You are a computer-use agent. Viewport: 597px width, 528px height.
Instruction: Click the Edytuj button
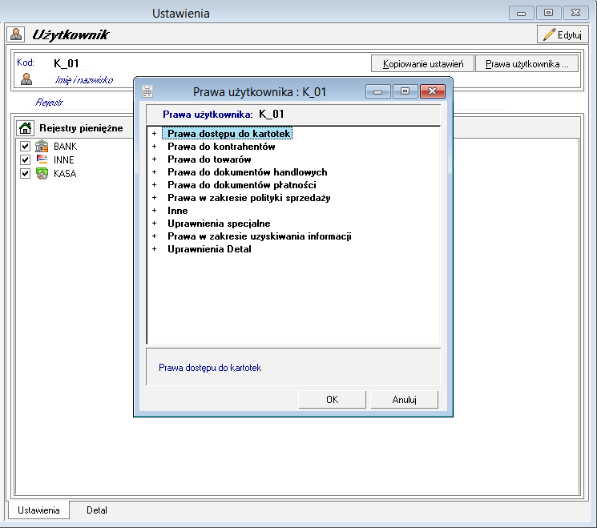click(x=563, y=34)
